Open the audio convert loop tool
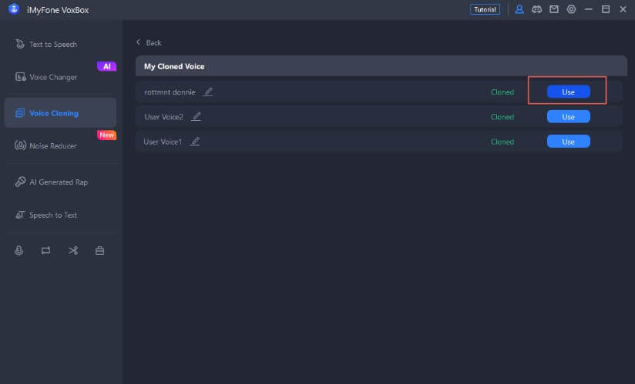635x384 pixels. click(45, 251)
